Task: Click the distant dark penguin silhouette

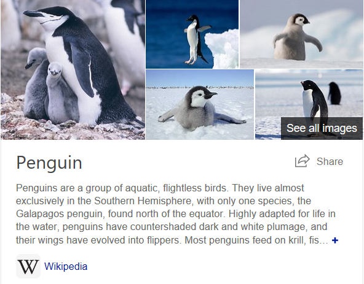Action: coord(334,93)
